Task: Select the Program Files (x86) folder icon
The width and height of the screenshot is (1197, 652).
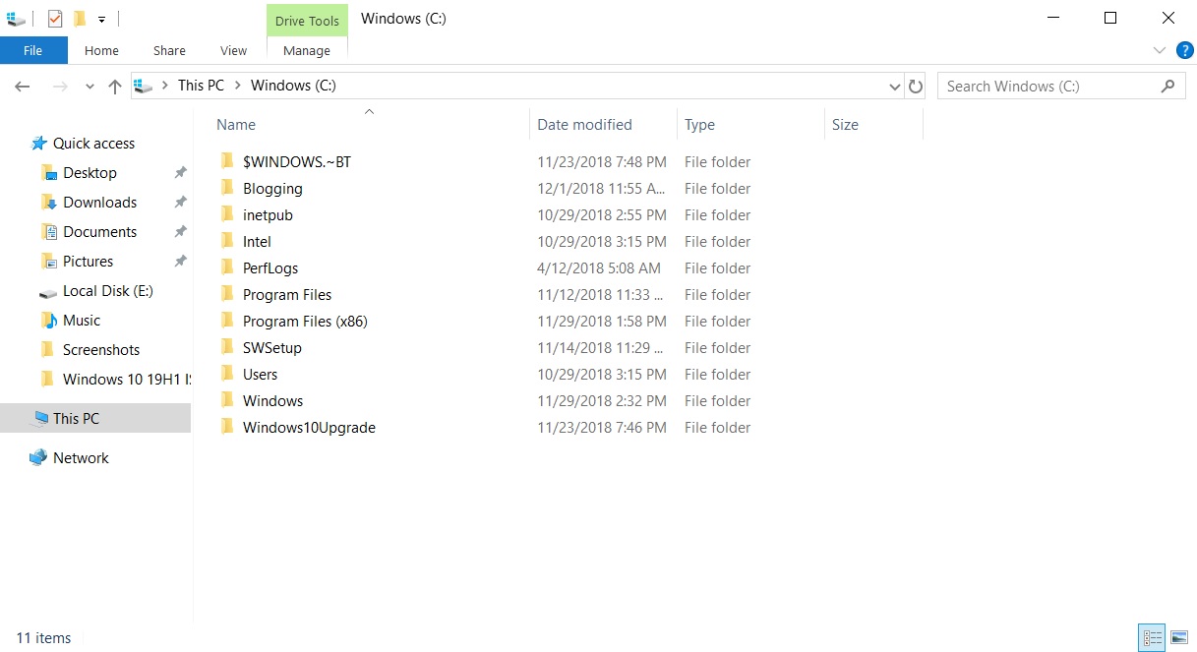Action: tap(227, 321)
